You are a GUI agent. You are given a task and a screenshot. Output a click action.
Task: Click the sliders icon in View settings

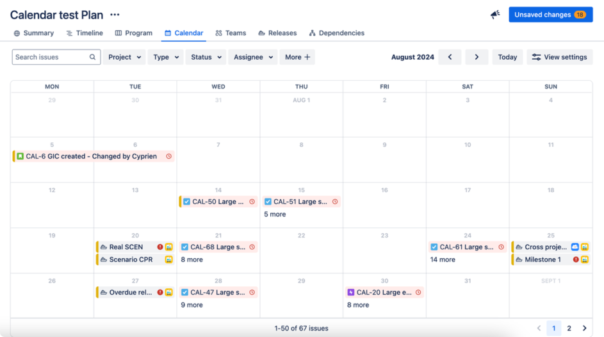[536, 57]
